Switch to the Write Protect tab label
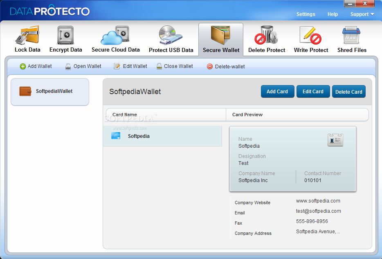 point(311,50)
